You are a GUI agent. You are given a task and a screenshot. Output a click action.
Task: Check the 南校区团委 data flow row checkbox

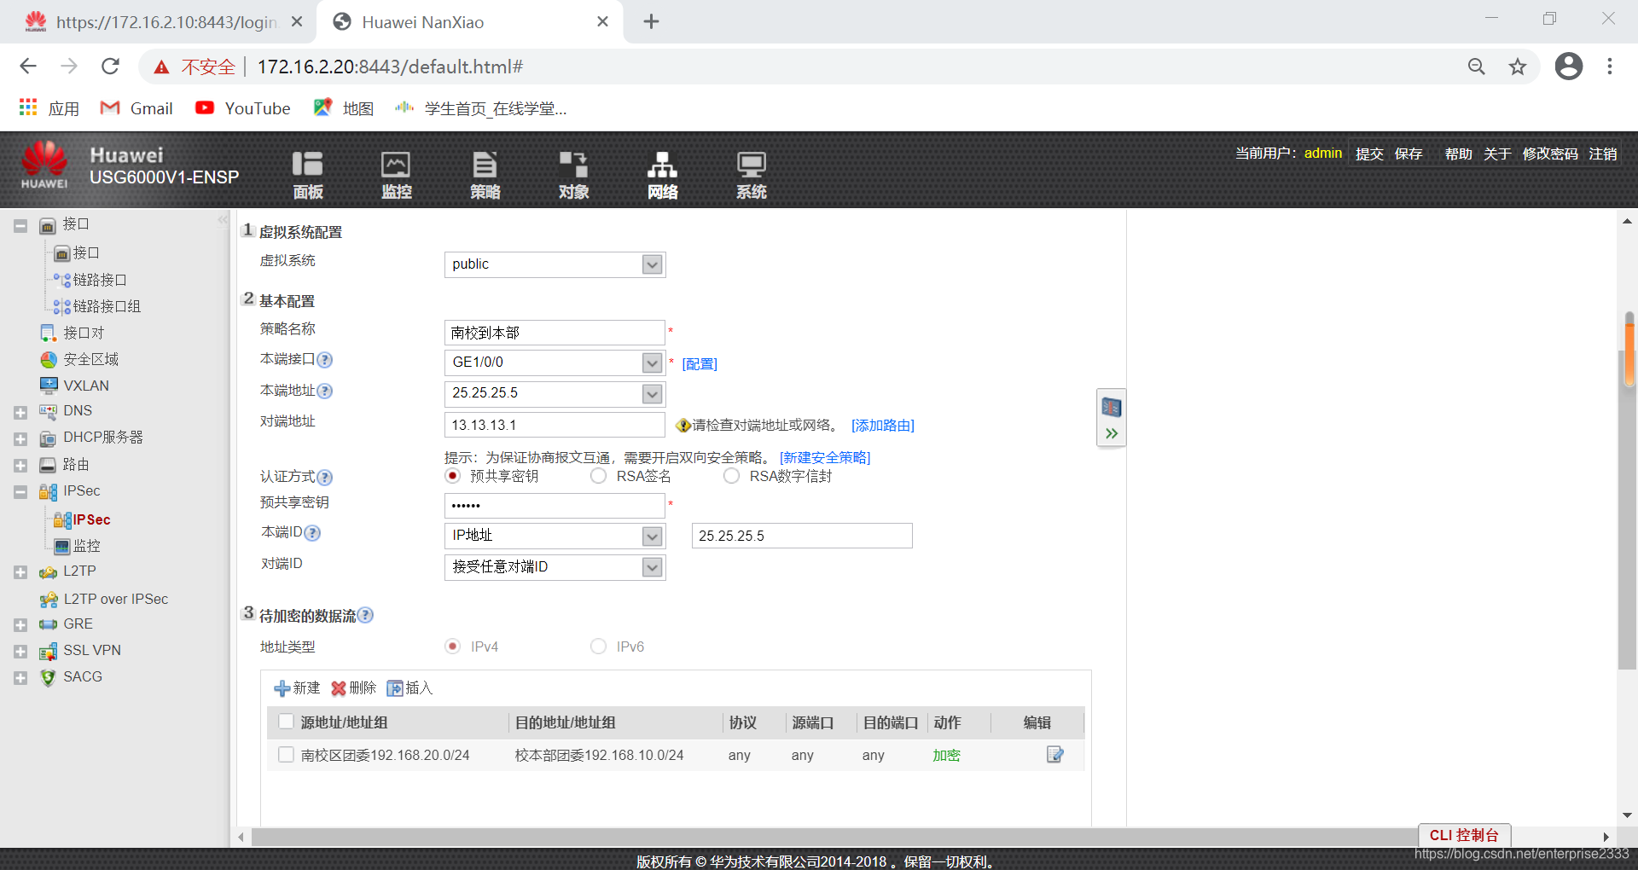tap(286, 755)
